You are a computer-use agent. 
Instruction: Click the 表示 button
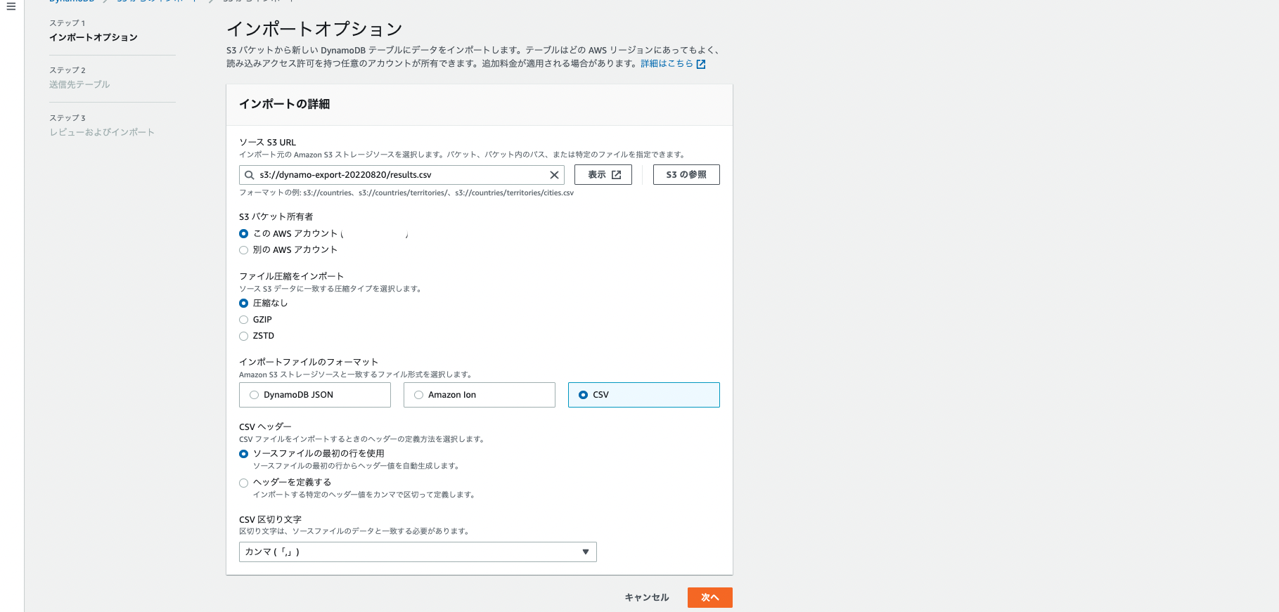[603, 175]
